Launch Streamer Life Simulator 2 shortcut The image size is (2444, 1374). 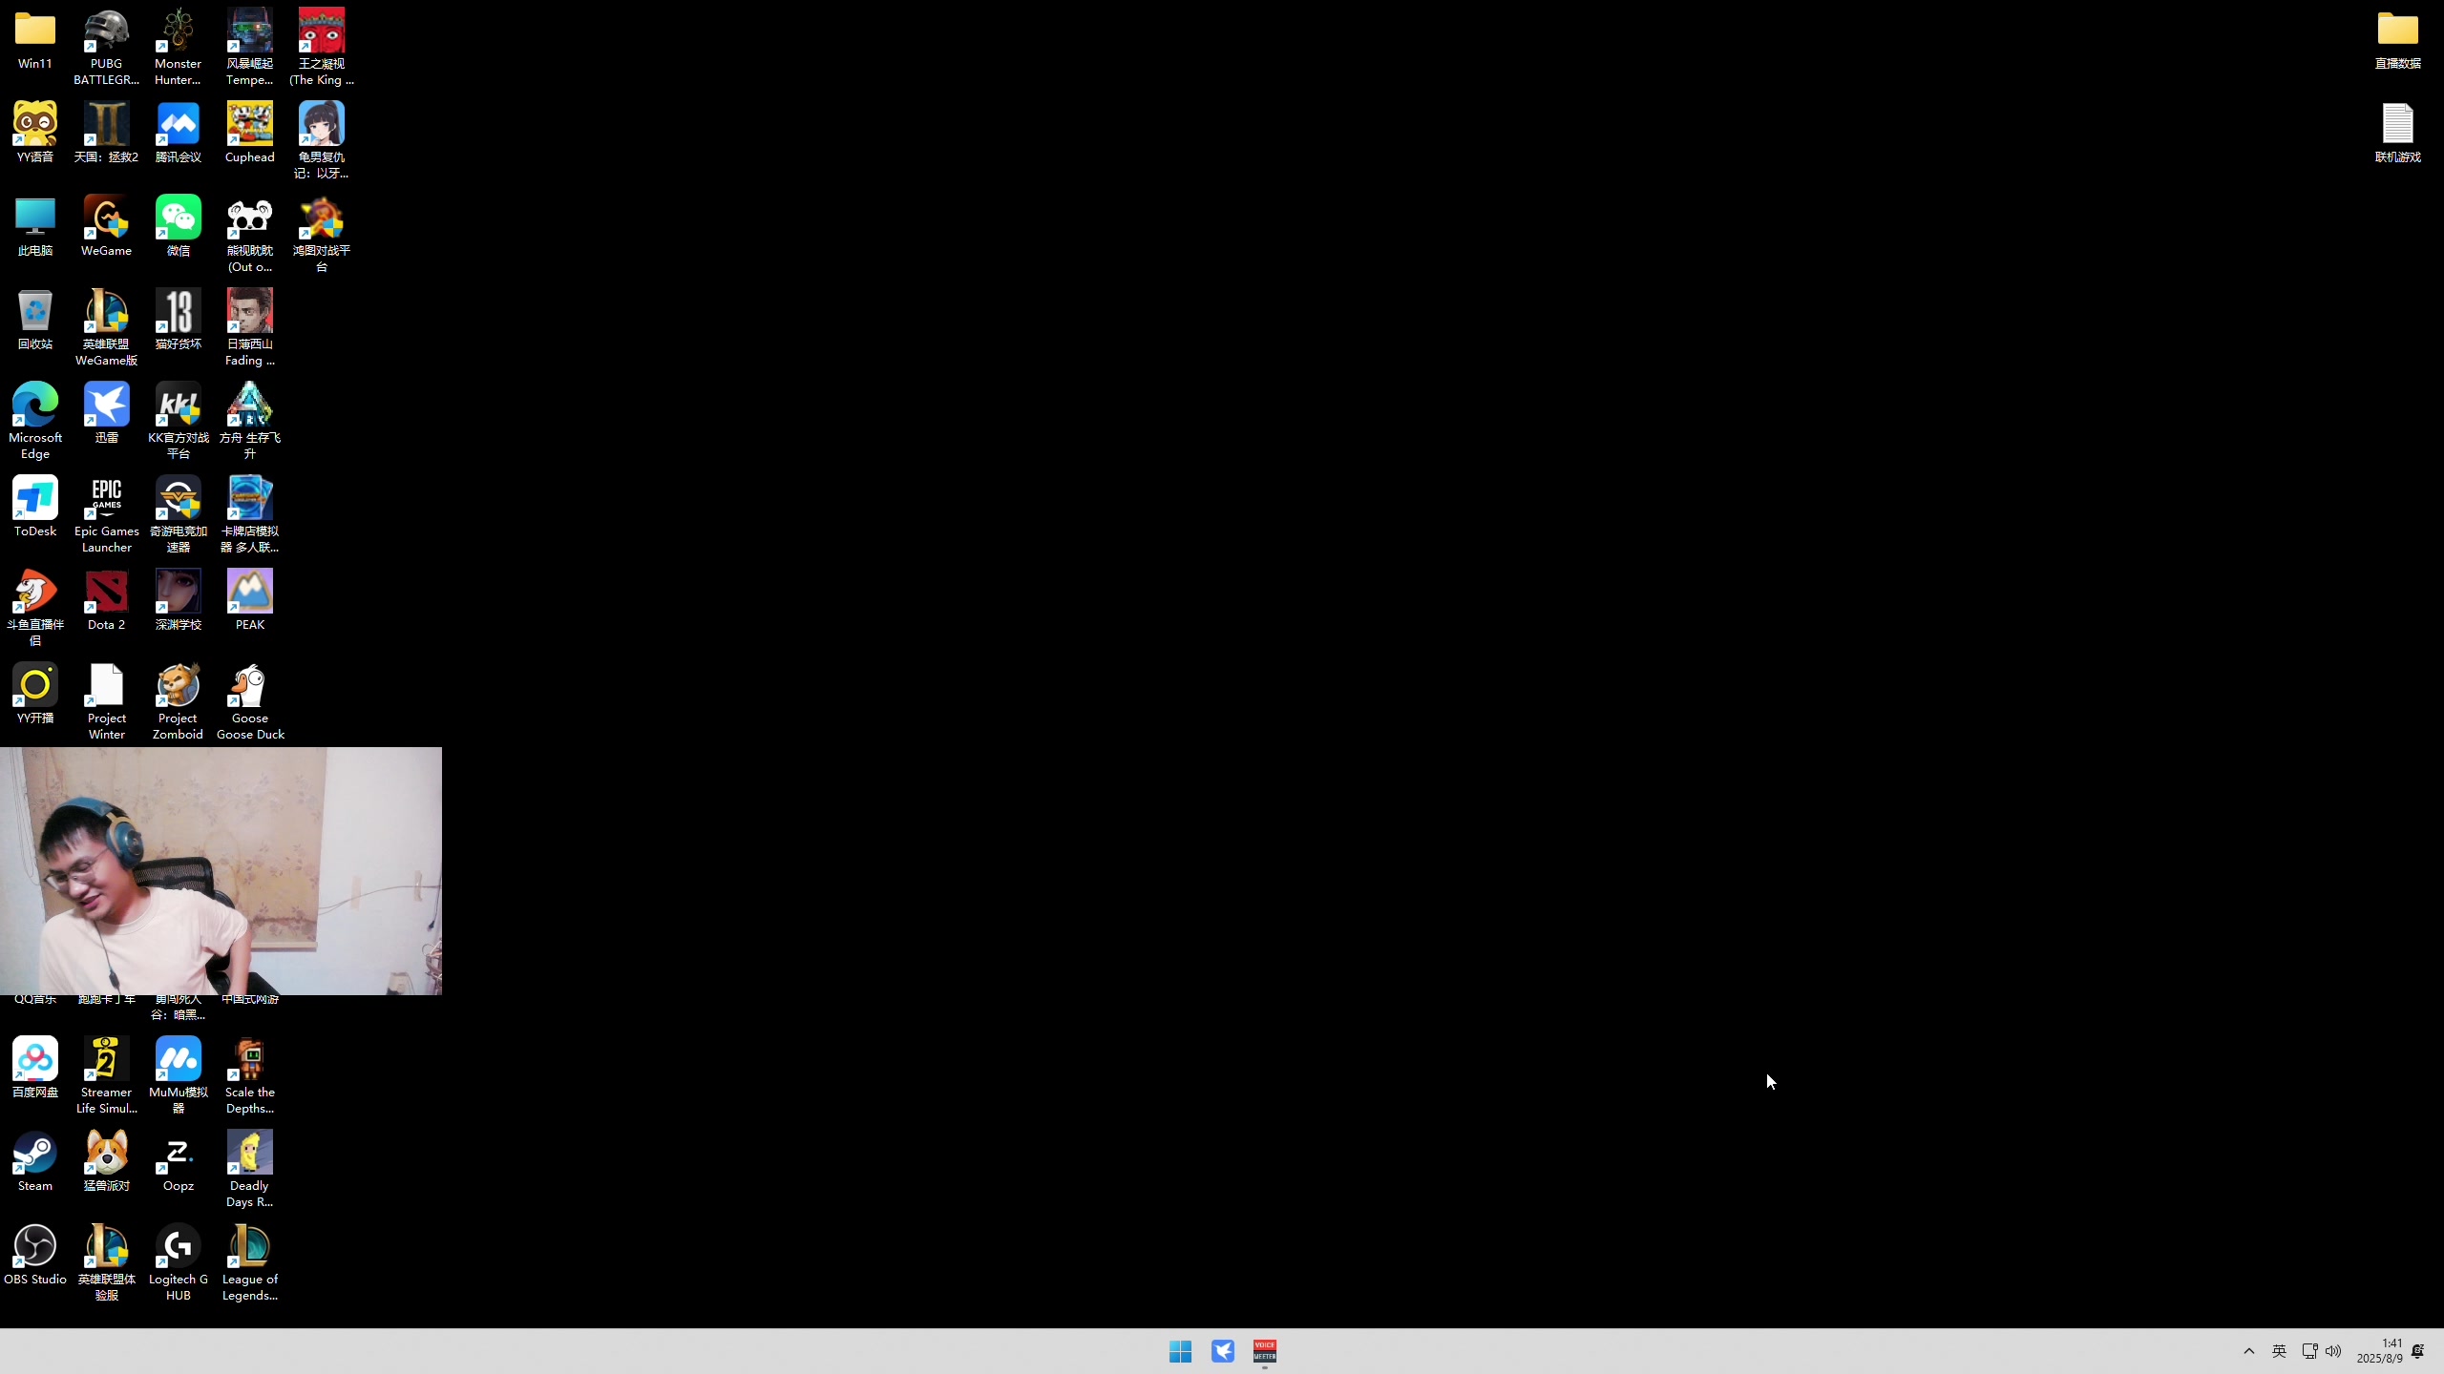[x=106, y=1076]
